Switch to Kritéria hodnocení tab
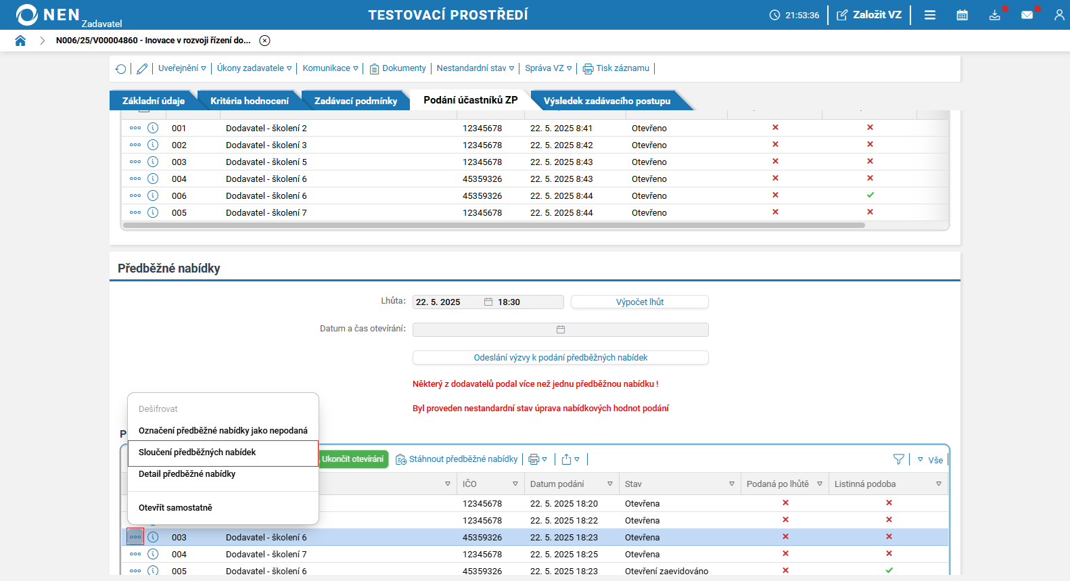The image size is (1070, 581). tap(249, 101)
